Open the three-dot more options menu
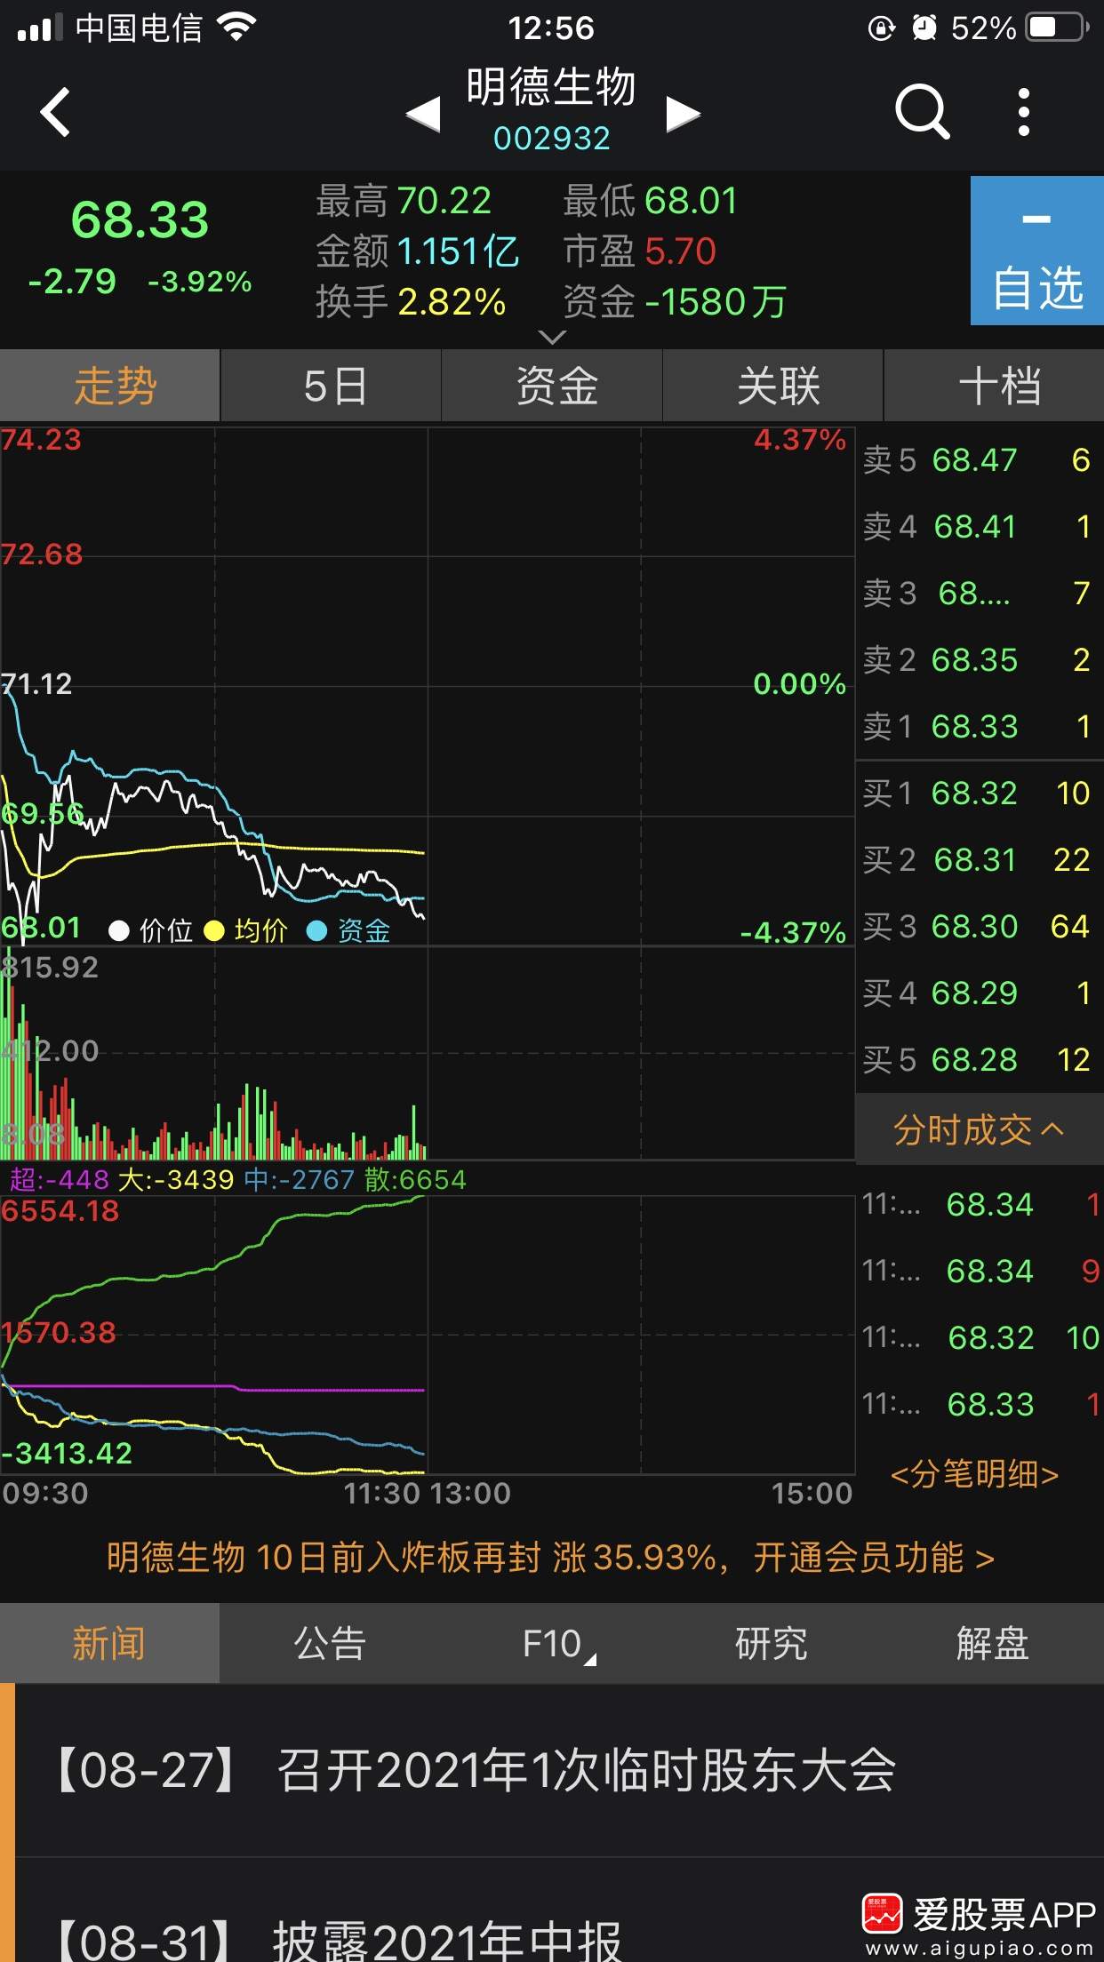Image resolution: width=1104 pixels, height=1962 pixels. pyautogui.click(x=1024, y=112)
